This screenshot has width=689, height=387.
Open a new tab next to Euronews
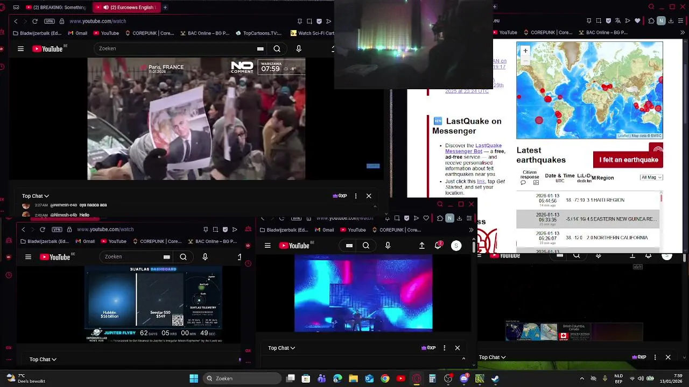point(165,8)
